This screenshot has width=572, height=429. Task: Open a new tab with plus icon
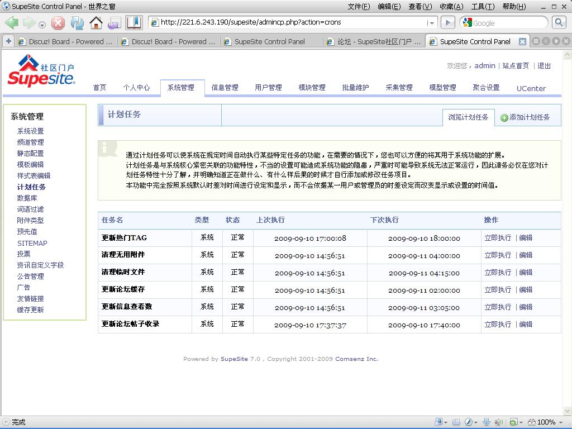tap(8, 41)
